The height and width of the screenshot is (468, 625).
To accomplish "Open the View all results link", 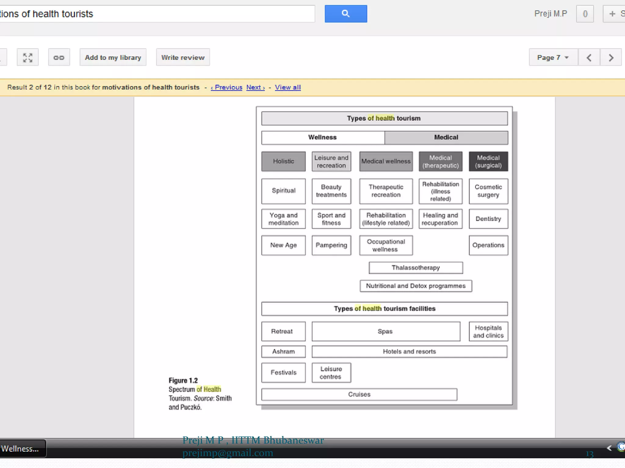I will point(287,87).
